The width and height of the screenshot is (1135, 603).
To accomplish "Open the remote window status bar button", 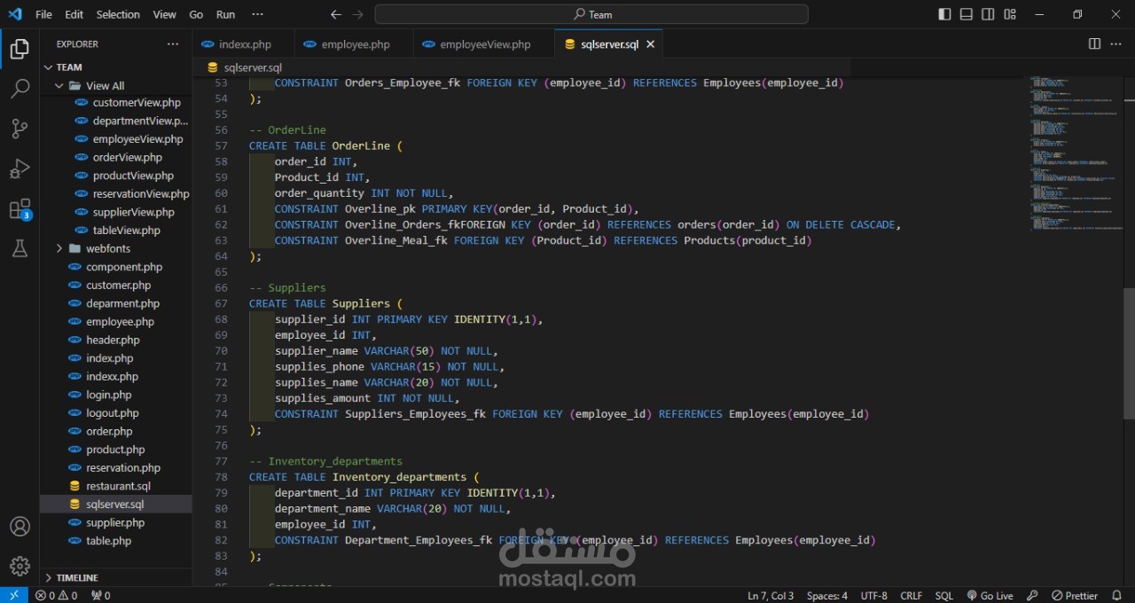I will pyautogui.click(x=14, y=595).
